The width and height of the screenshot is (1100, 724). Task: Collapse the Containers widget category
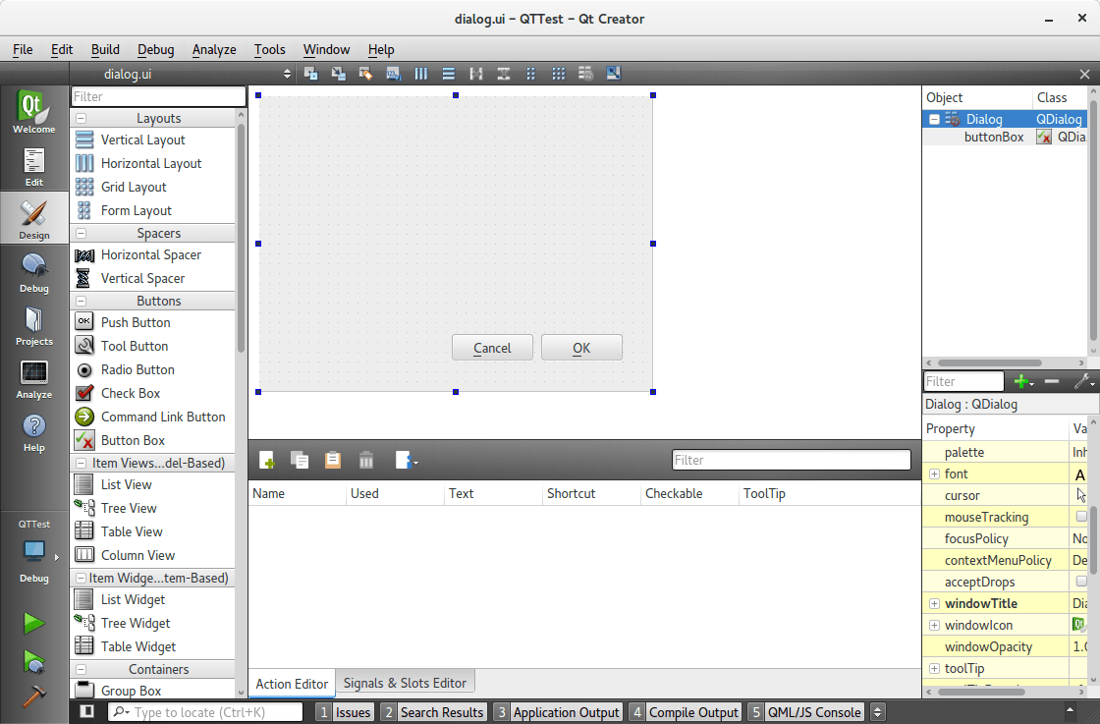point(82,669)
